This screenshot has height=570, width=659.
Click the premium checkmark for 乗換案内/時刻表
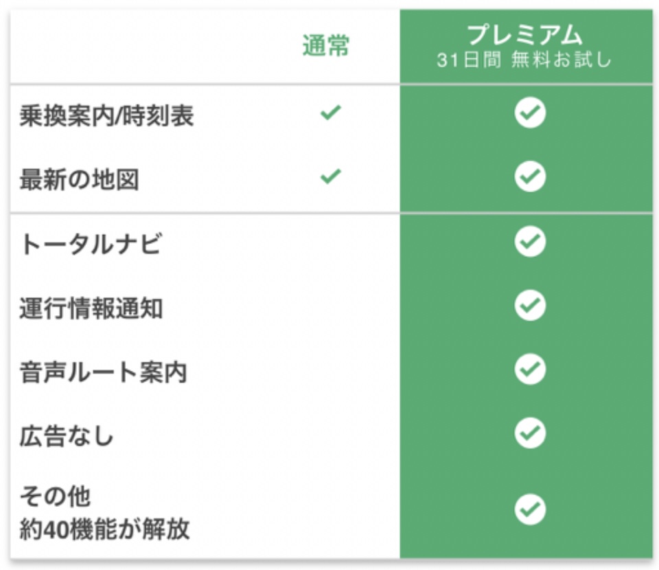(530, 112)
